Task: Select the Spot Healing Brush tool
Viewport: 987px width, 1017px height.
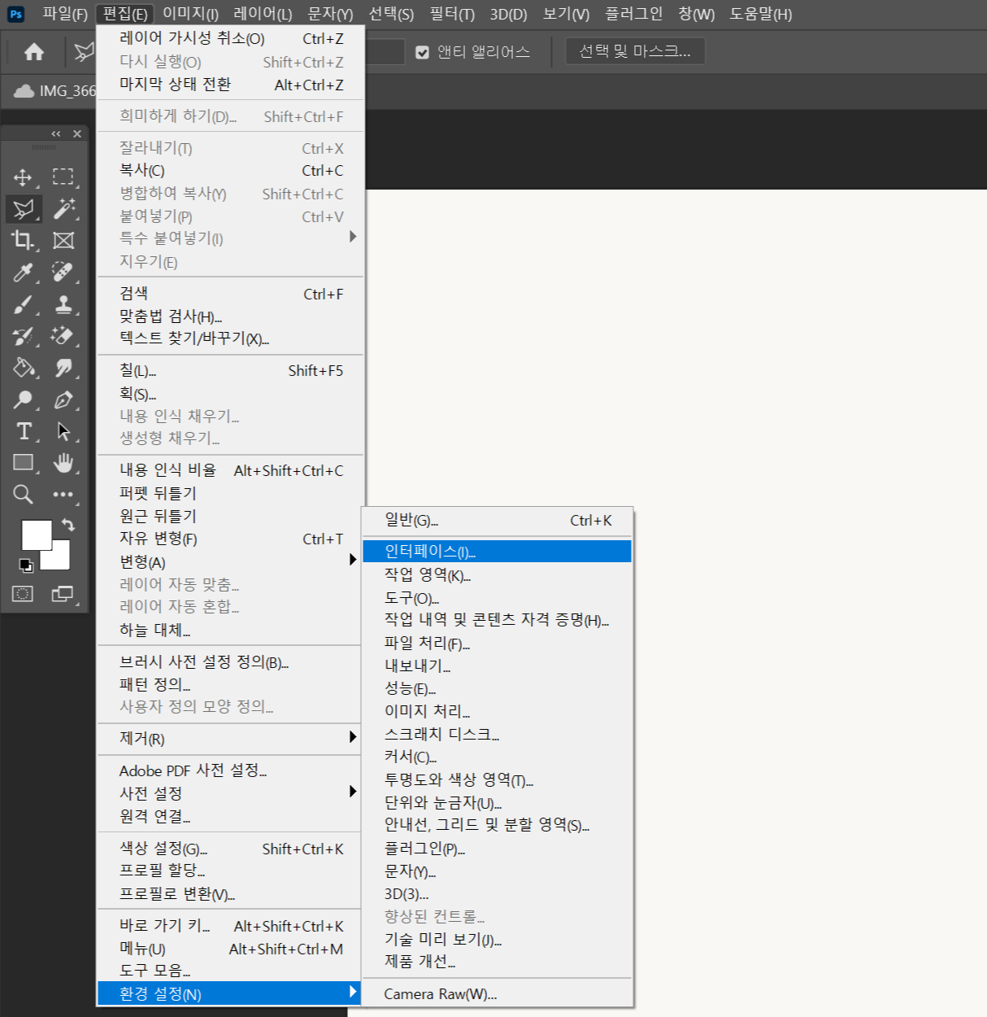Action: click(63, 272)
